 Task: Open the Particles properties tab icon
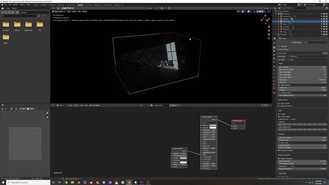coord(274,74)
